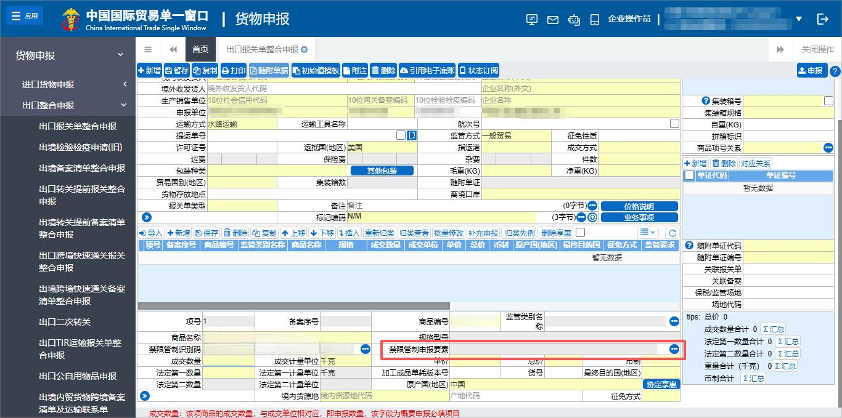Enable the 集装箱号 checkbox
842x418 pixels.
pos(828,100)
